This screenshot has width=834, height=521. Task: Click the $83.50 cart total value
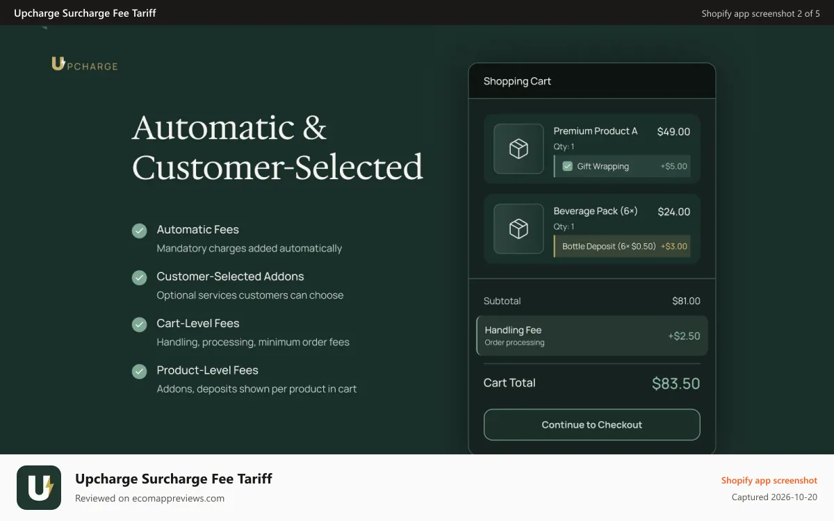click(x=676, y=383)
